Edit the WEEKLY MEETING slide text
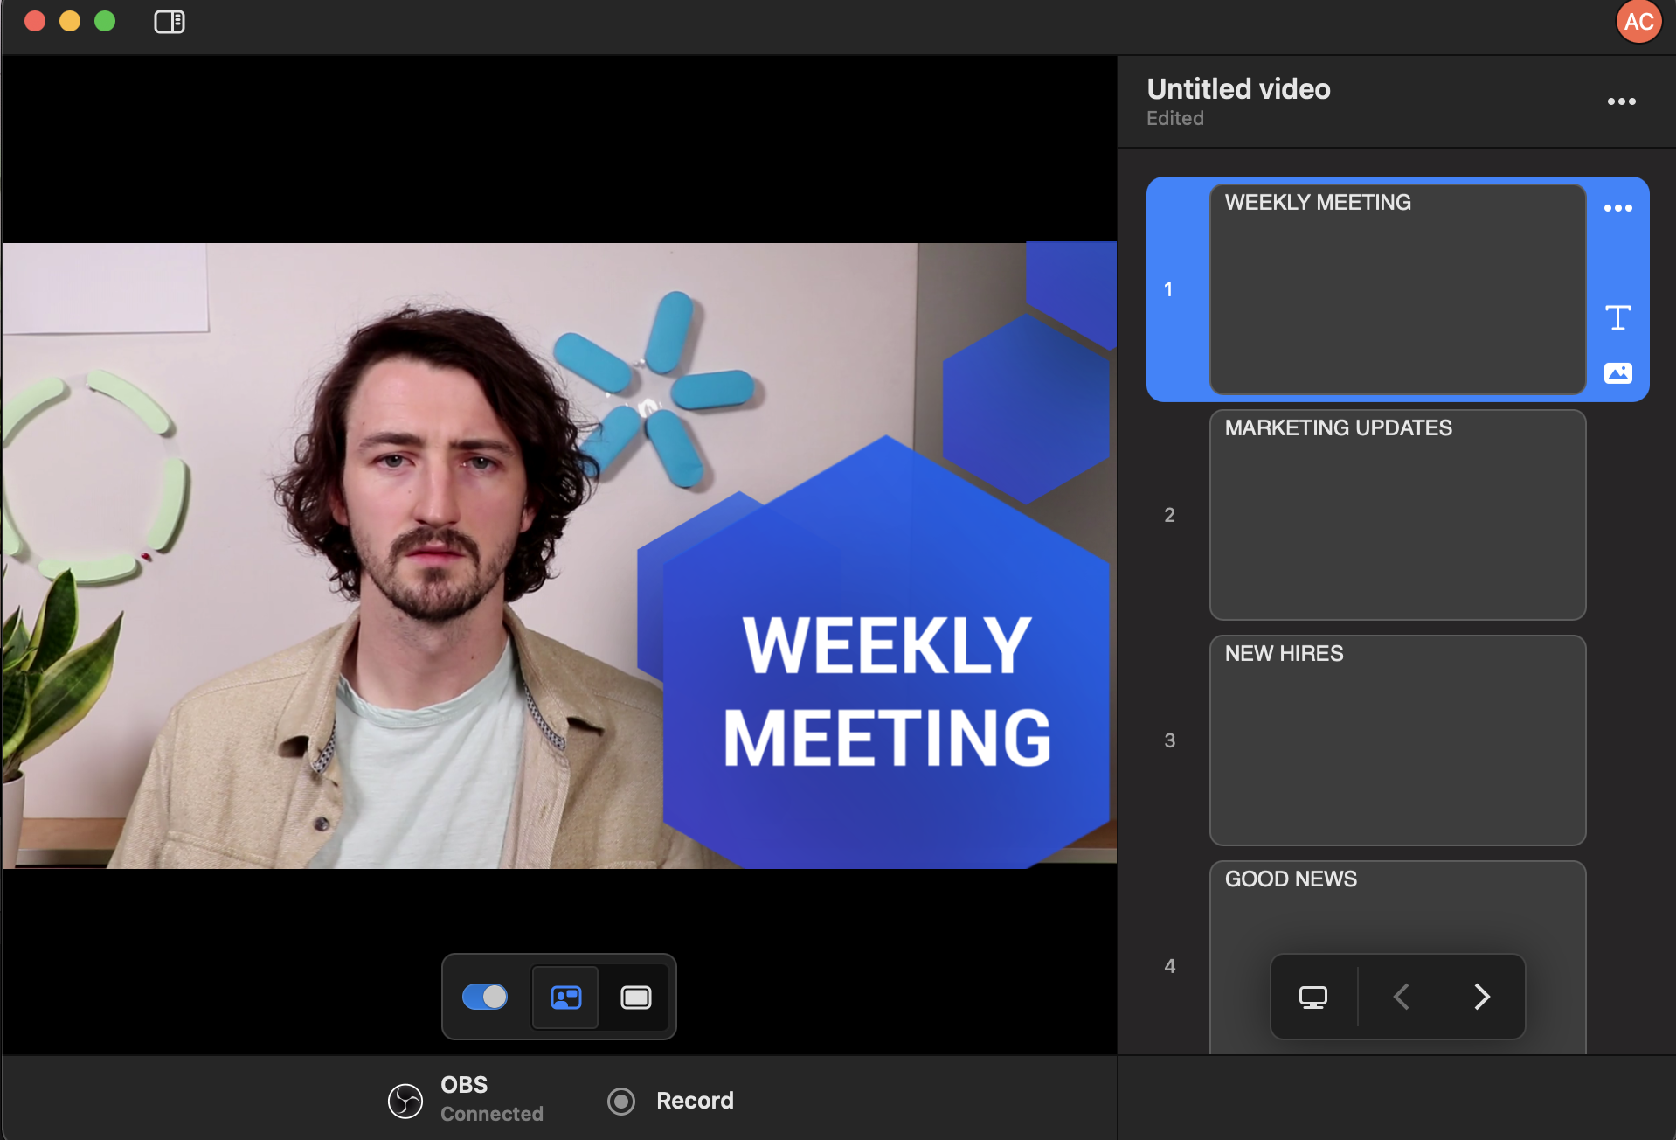Image resolution: width=1676 pixels, height=1140 pixels. (x=1317, y=203)
